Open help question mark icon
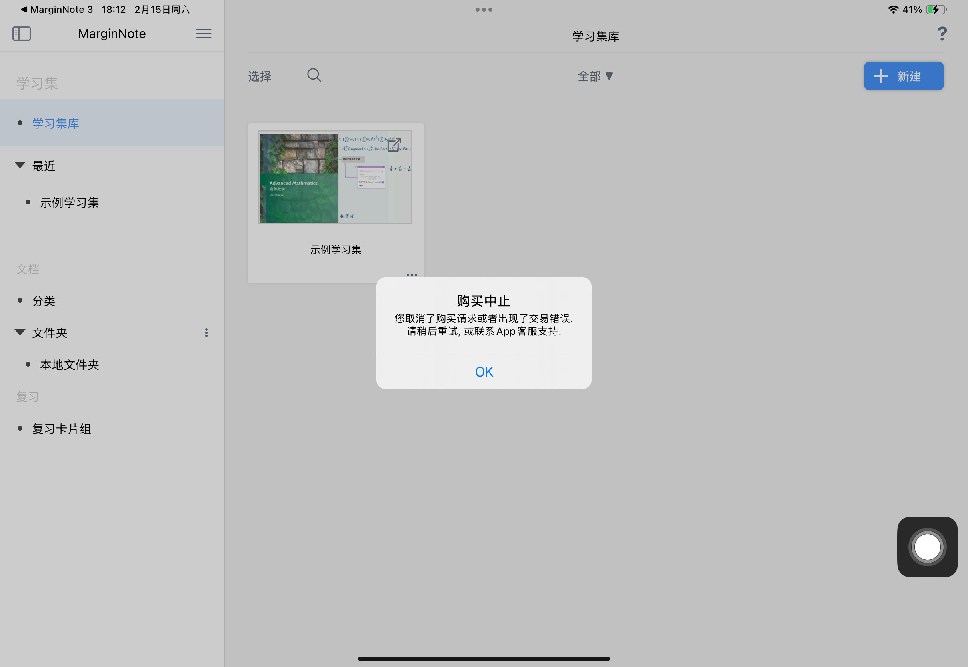 tap(942, 34)
